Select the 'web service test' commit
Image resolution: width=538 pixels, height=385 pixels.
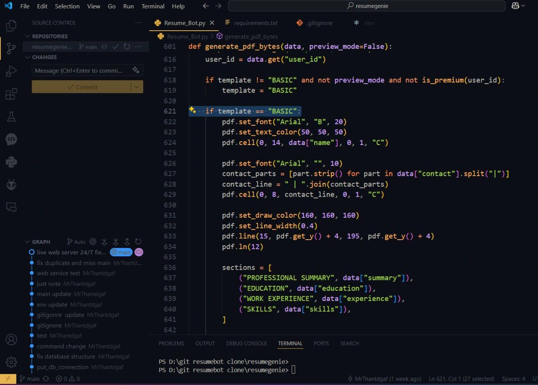tap(58, 273)
